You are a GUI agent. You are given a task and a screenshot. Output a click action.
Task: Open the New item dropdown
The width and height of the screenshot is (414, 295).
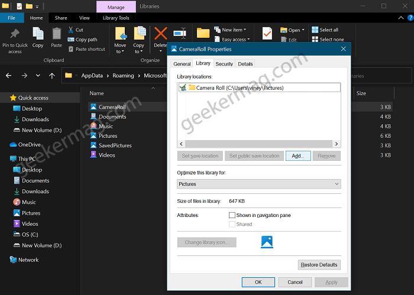coord(230,30)
